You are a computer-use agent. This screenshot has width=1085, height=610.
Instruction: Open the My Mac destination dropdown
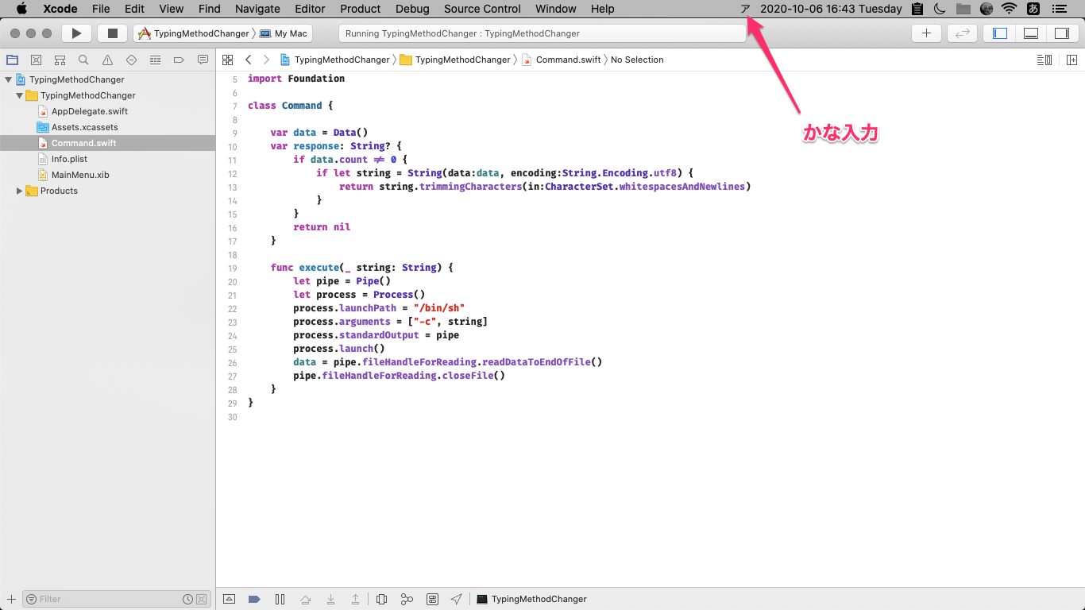pos(284,33)
